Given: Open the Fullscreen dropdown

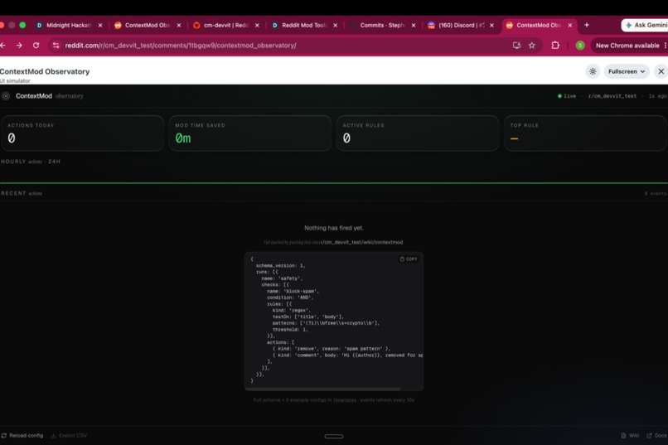Looking at the screenshot, I should coord(627,71).
